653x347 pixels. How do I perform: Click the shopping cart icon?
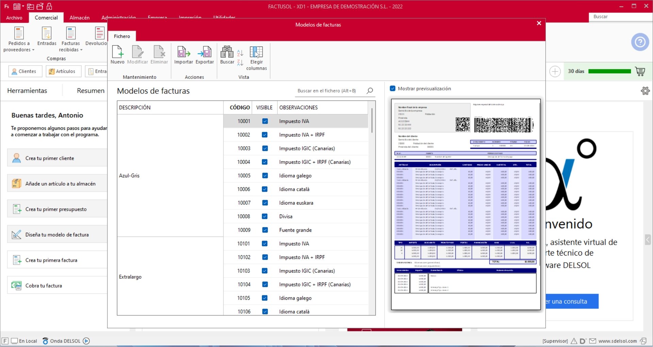tap(640, 71)
